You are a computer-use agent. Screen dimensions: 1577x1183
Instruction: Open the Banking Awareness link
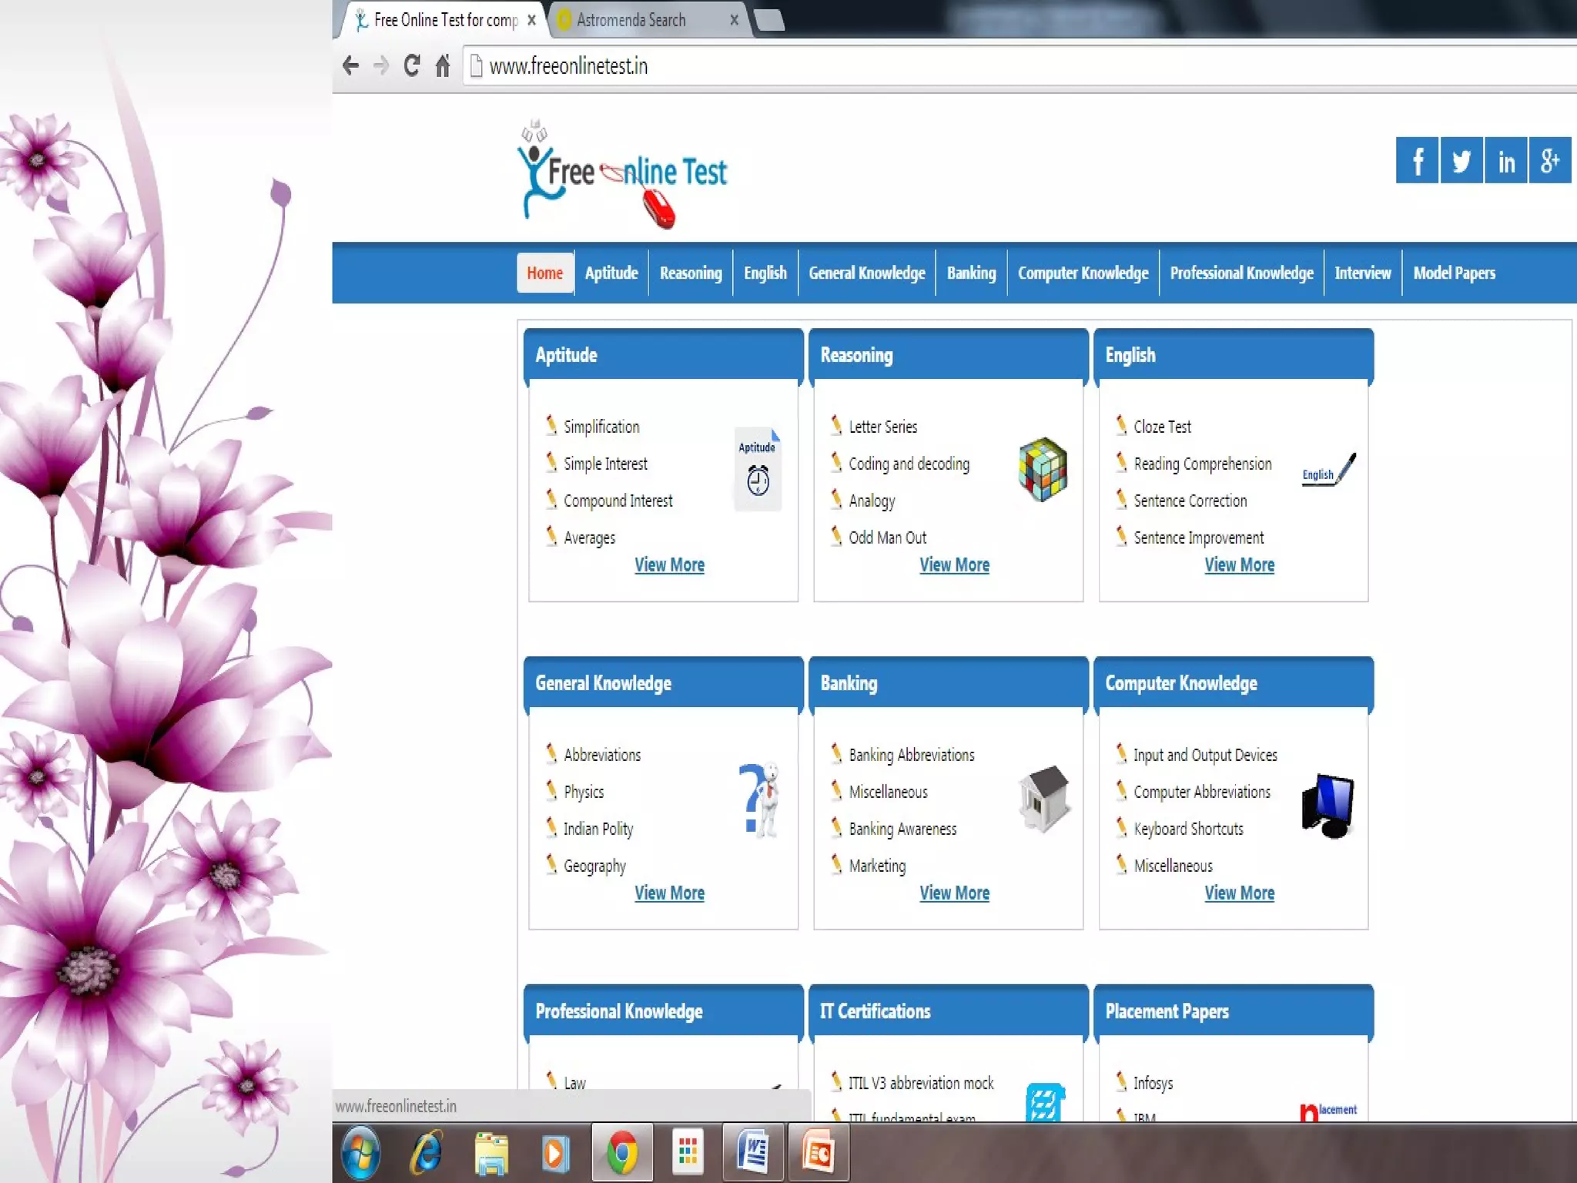[902, 829]
